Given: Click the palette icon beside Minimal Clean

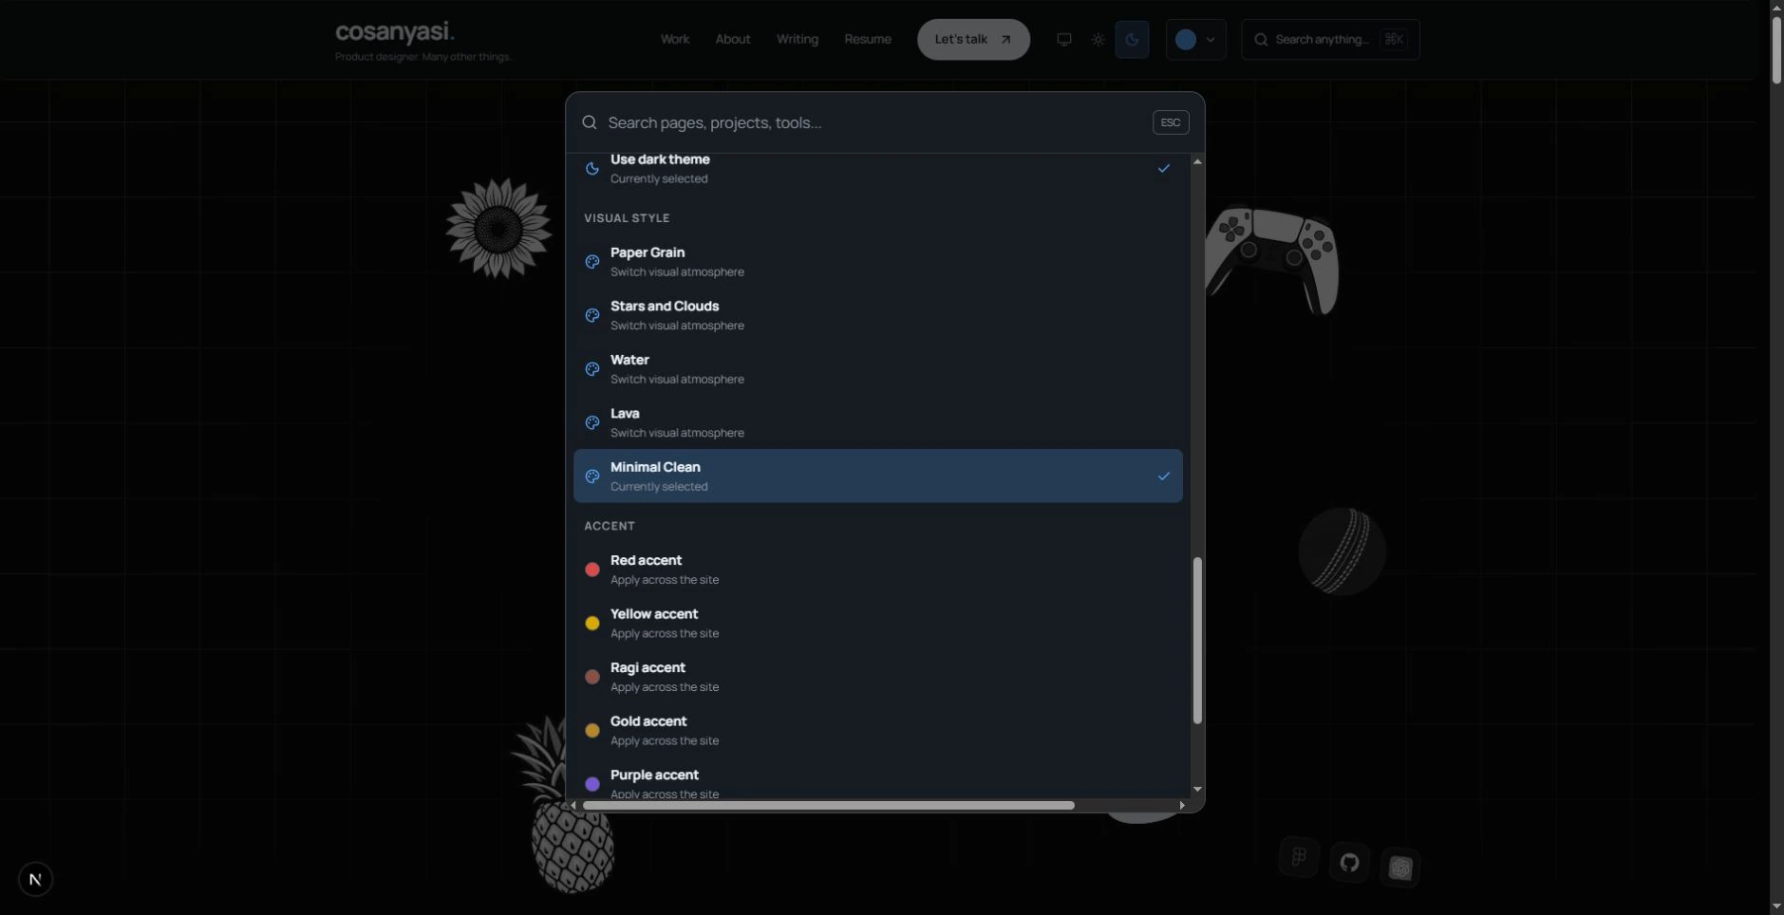Looking at the screenshot, I should pos(592,476).
